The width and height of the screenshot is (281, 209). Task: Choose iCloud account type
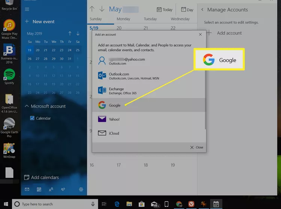tap(149, 133)
